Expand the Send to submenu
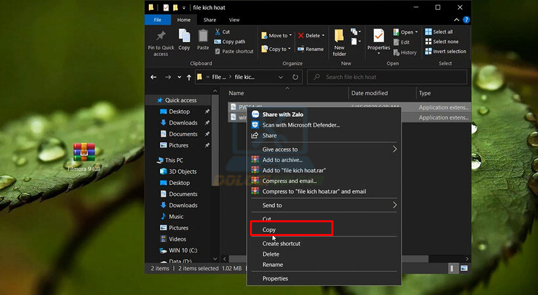This screenshot has height=295, width=538. 394,205
